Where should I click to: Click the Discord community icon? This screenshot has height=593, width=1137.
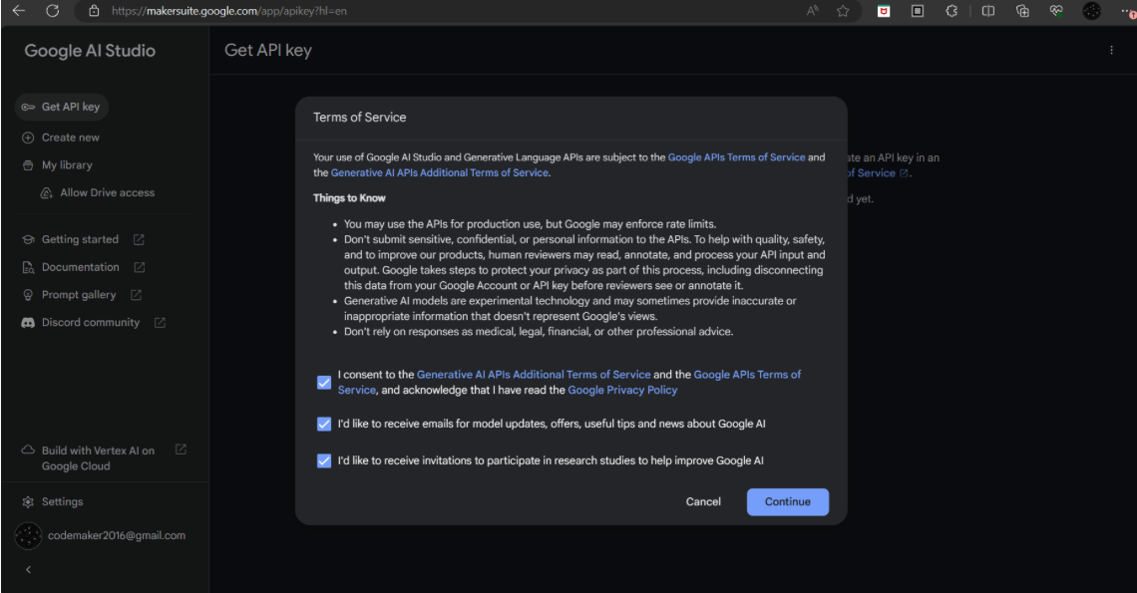(x=28, y=323)
